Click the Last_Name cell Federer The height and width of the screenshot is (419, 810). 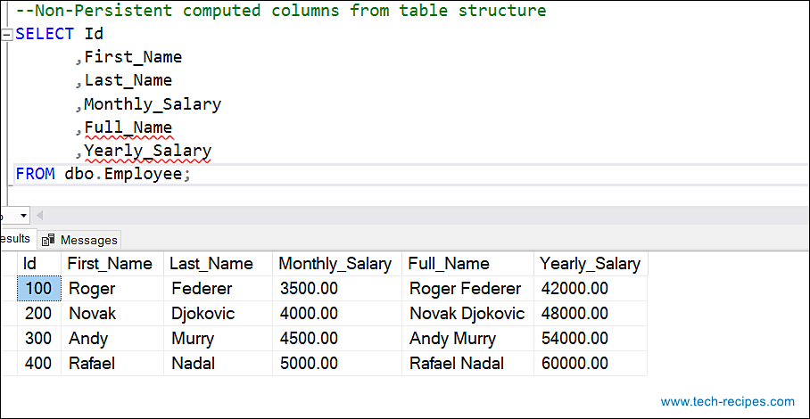218,289
